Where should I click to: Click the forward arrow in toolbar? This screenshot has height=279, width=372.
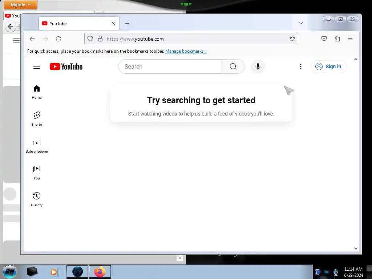point(45,39)
